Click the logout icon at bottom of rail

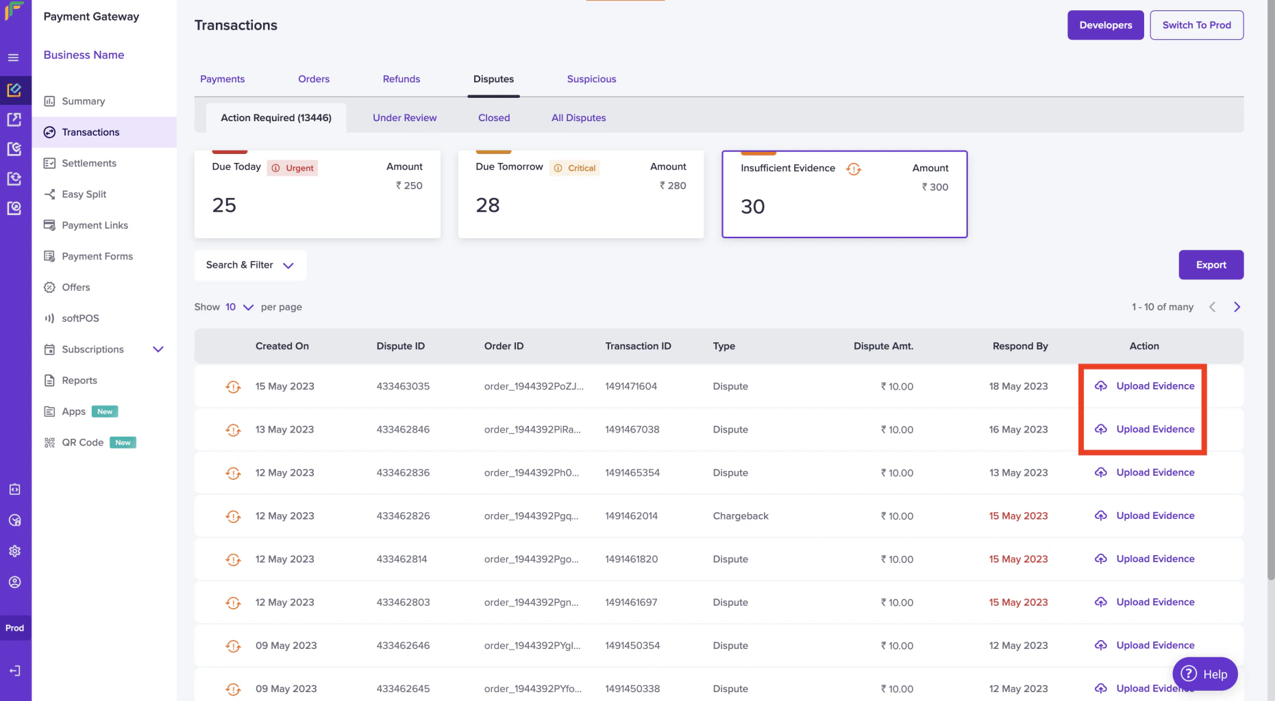tap(14, 671)
